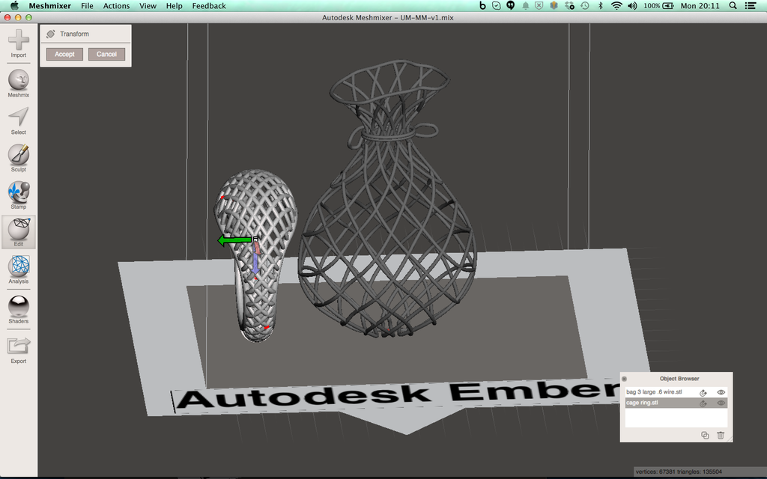This screenshot has height=479, width=767.
Task: Click the volume icon in menu bar
Action: click(632, 6)
